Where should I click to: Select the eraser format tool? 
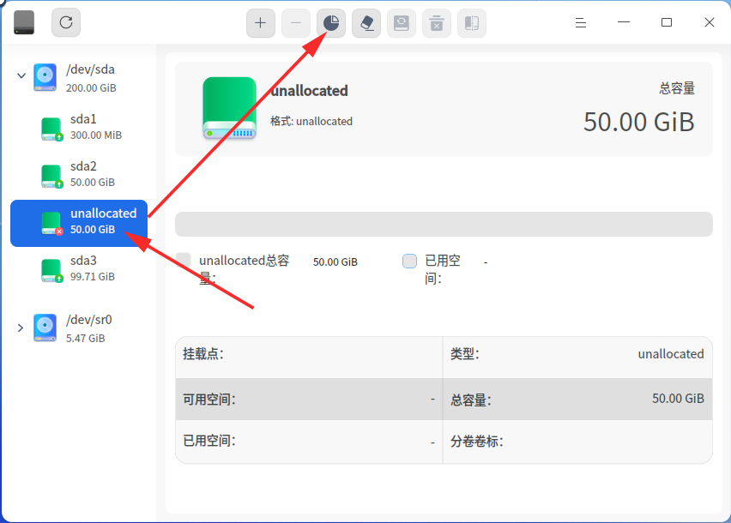click(x=366, y=23)
